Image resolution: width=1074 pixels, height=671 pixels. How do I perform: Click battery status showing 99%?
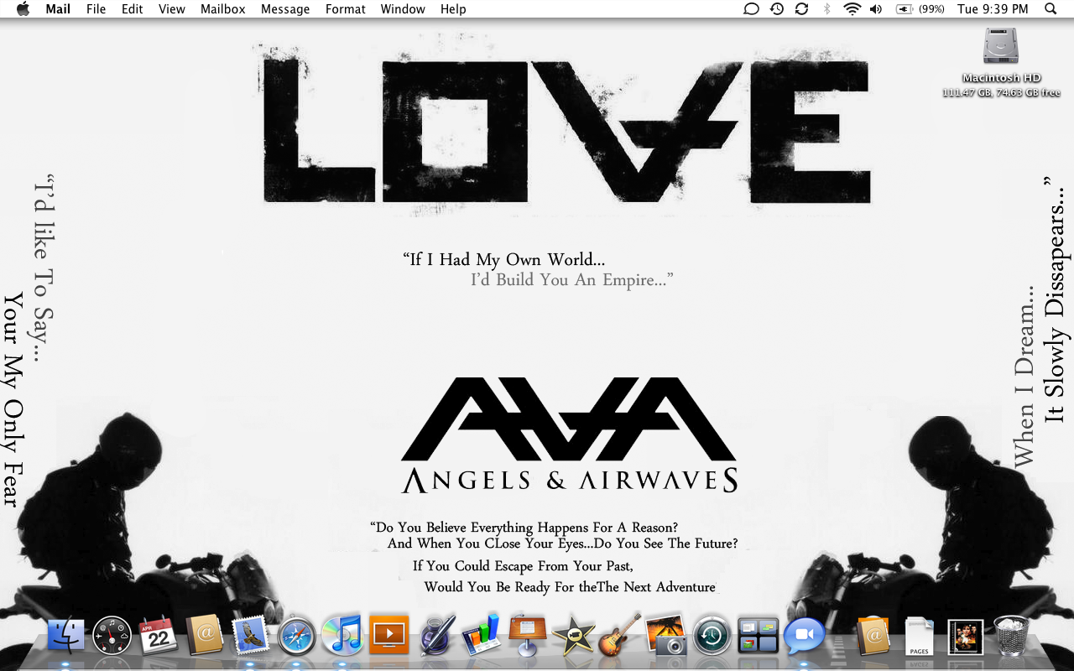(x=920, y=9)
